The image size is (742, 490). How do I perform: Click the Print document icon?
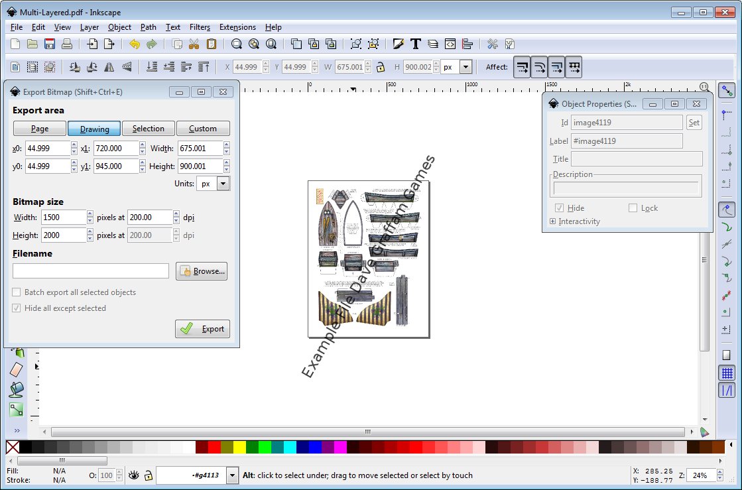coord(67,44)
